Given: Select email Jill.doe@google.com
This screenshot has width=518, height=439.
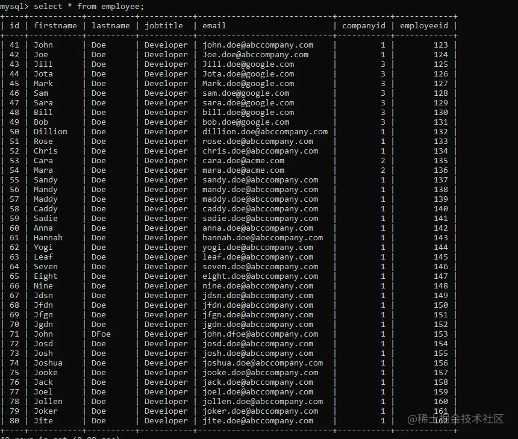Looking at the screenshot, I should [x=248, y=64].
